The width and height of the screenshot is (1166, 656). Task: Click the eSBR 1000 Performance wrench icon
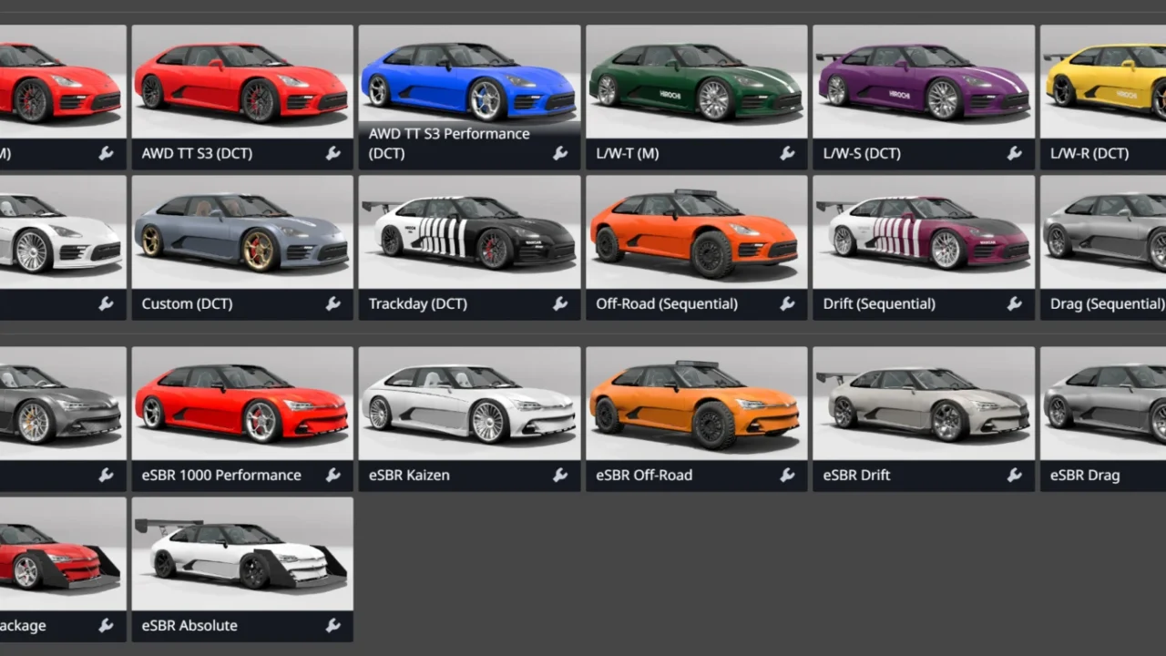[333, 475]
